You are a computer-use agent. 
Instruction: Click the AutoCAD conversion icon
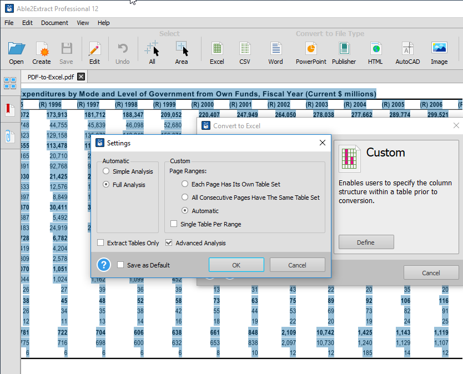point(407,49)
